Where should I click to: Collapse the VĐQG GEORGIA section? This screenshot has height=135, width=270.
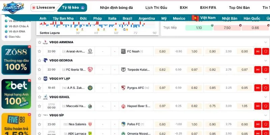click(x=265, y=61)
